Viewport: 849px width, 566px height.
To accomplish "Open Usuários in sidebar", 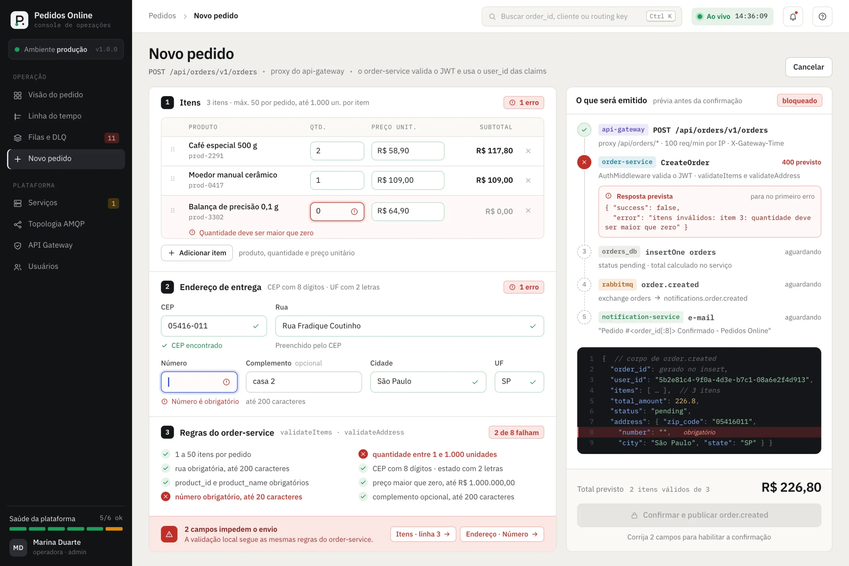I will pos(66,266).
